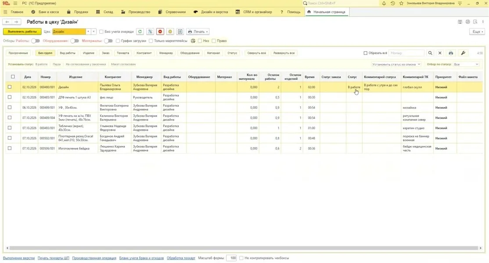
Task: Open the notifications bell icon
Action: (384, 3)
